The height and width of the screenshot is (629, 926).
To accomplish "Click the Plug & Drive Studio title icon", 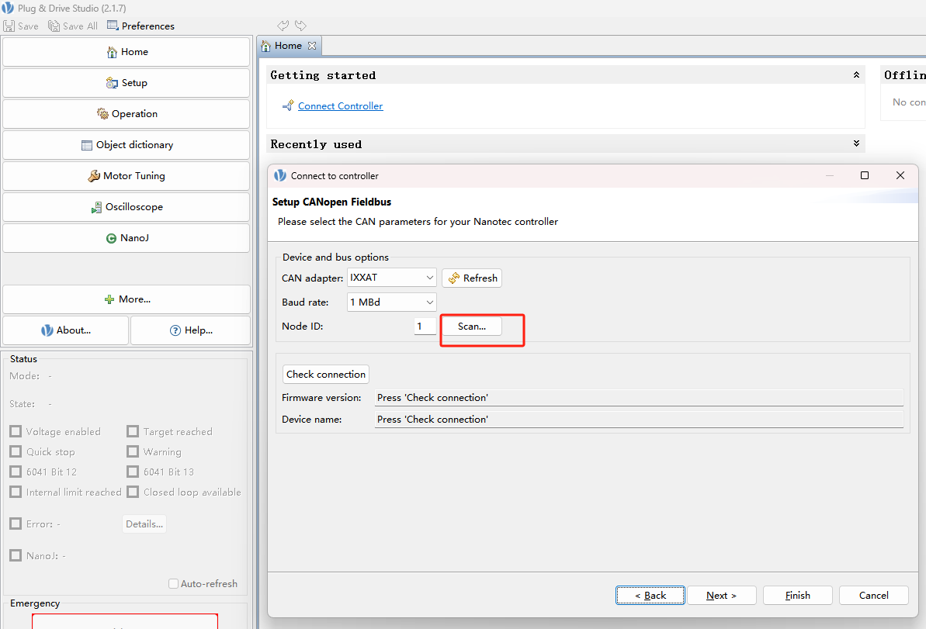I will click(x=8, y=9).
